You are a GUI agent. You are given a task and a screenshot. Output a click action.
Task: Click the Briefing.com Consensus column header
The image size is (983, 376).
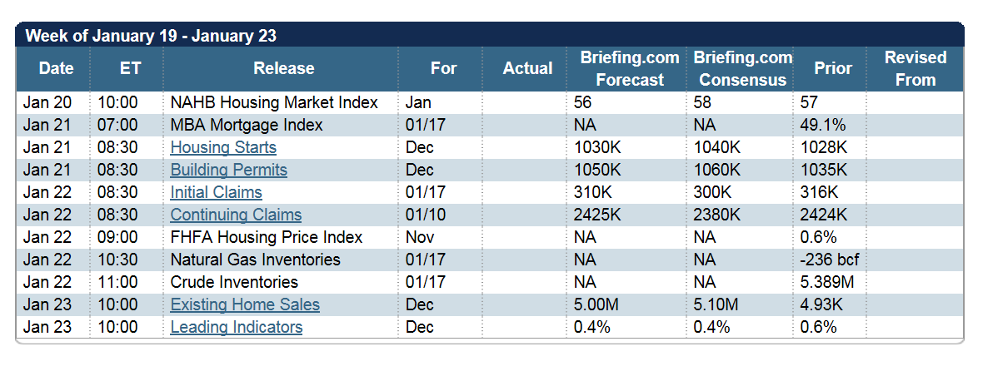click(x=742, y=68)
